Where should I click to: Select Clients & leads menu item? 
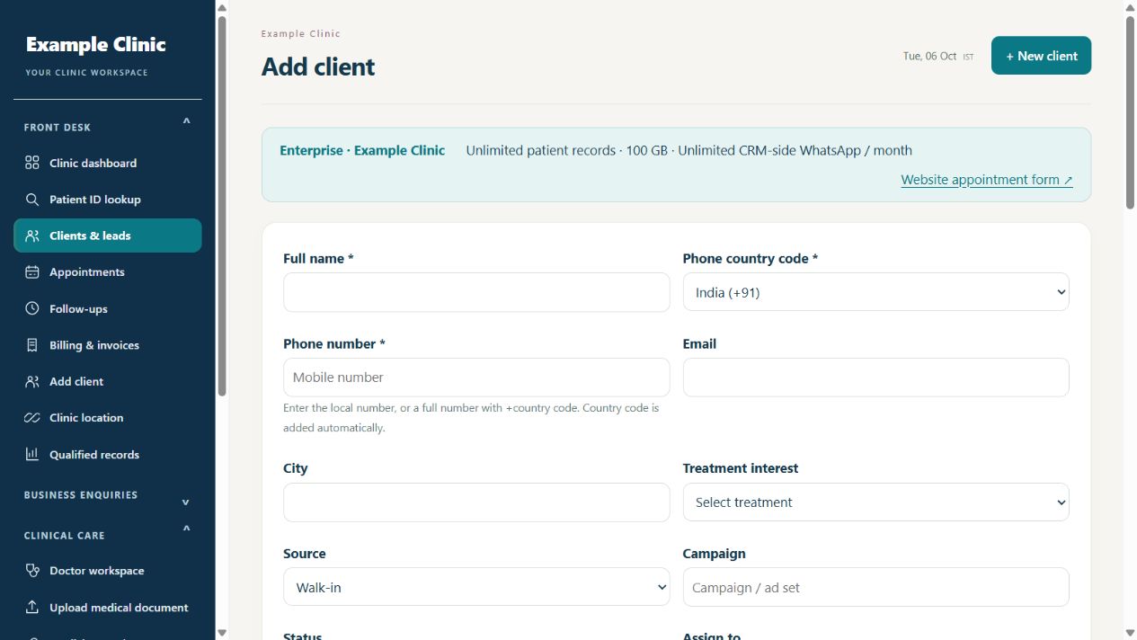point(108,236)
